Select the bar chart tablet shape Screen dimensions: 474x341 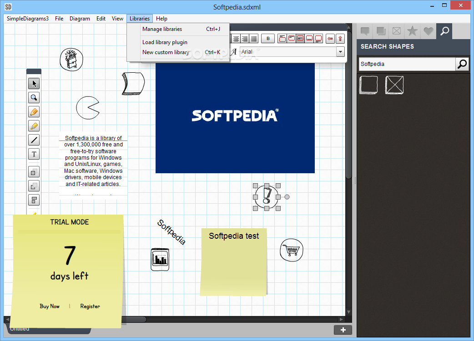pyautogui.click(x=160, y=260)
